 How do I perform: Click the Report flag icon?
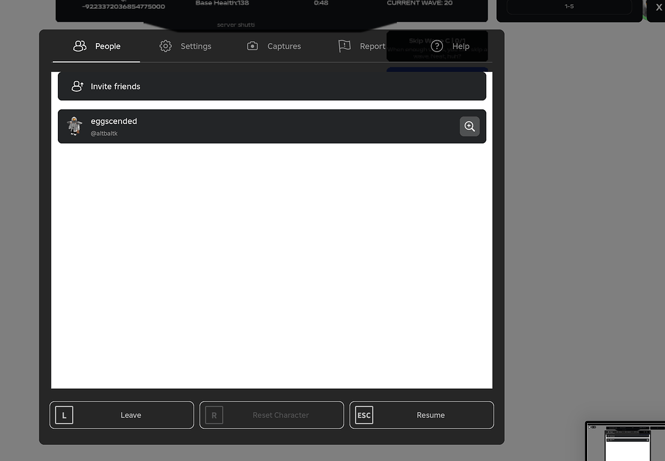344,46
